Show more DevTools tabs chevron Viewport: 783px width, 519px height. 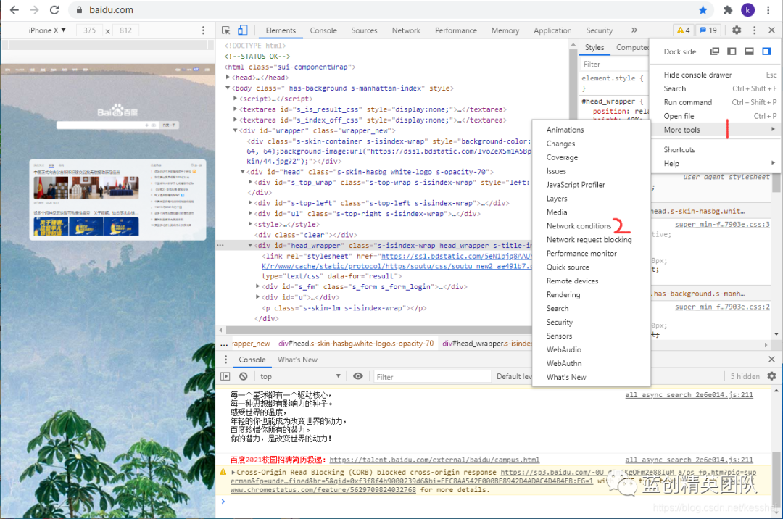click(634, 30)
